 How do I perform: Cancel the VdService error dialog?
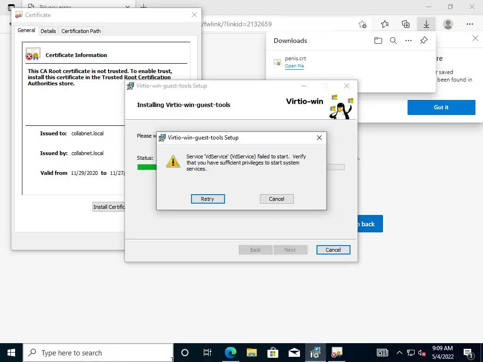click(x=276, y=199)
